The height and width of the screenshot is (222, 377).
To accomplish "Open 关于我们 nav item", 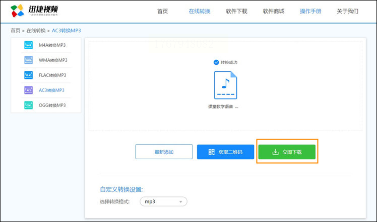I will [348, 11].
